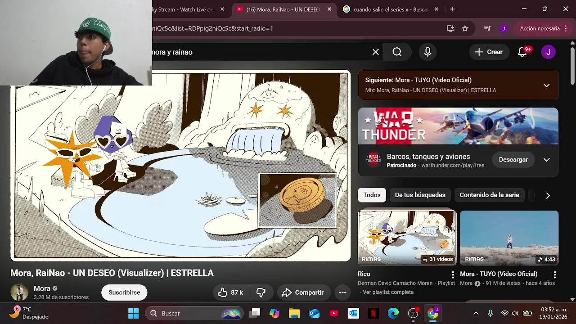Launch Netflix from the taskbar
Screen dimensions: 576x324
(x=373, y=313)
